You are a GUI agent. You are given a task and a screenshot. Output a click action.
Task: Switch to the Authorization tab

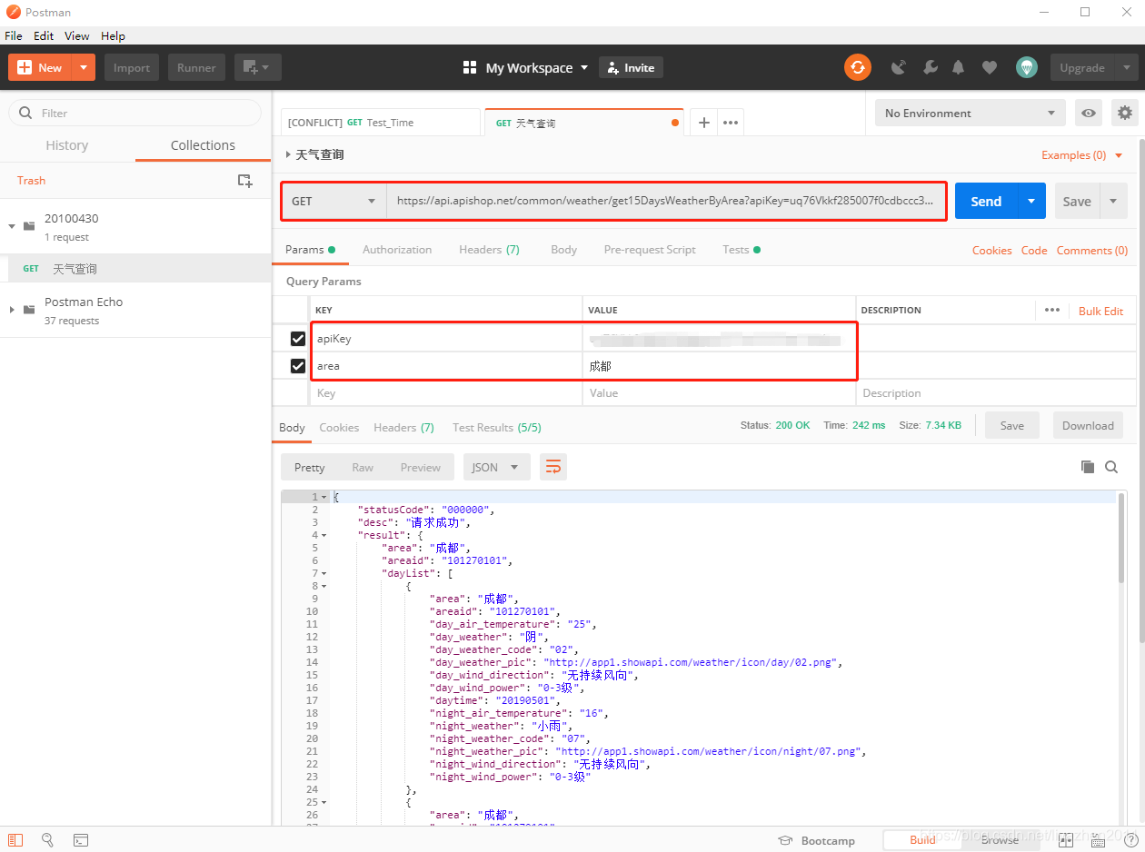tap(397, 250)
